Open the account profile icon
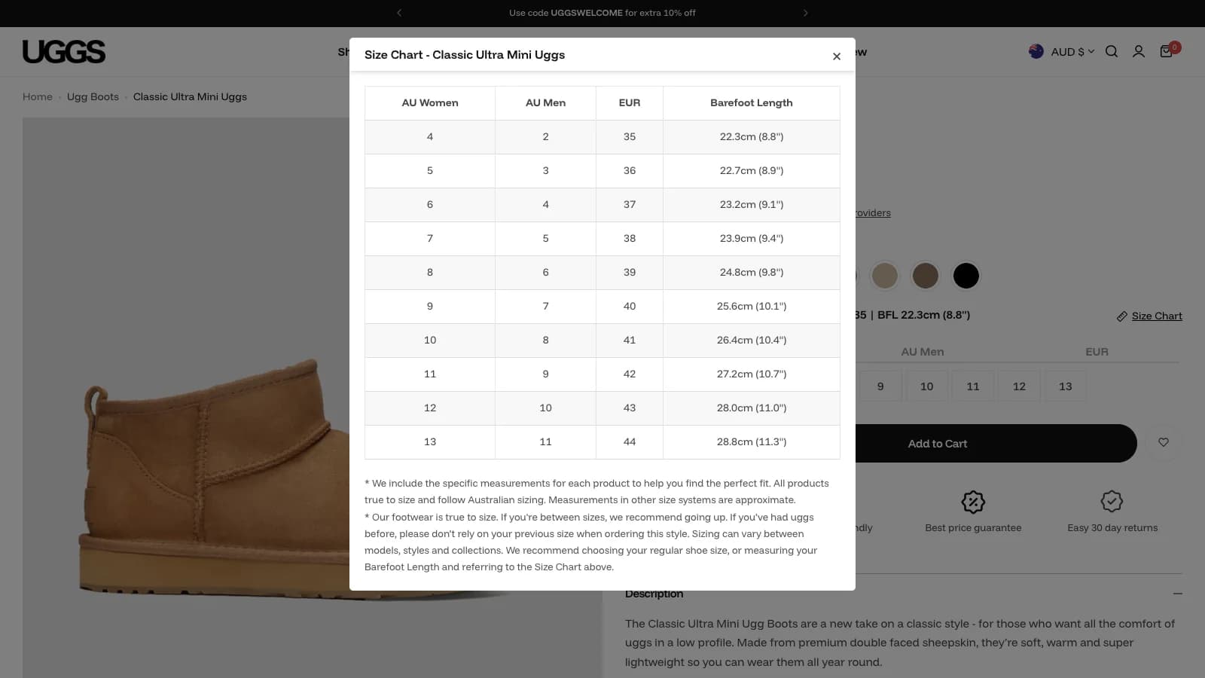 (1139, 51)
